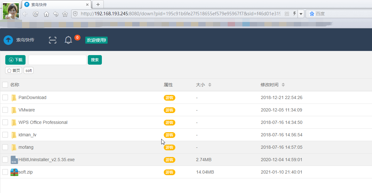Screen dimensions: 372x193
Task: Go to 首页 breadcrumb
Action: tap(14, 70)
